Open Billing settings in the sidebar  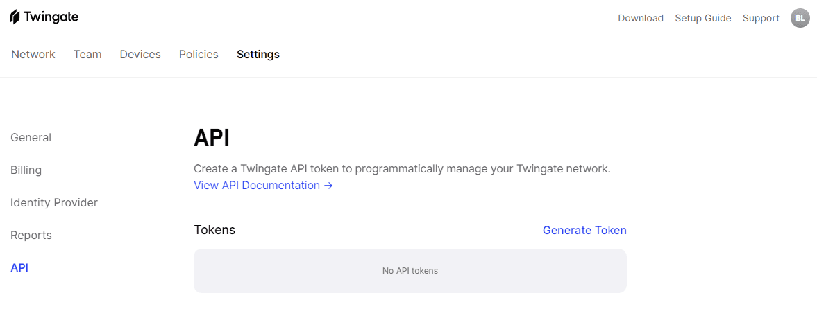(26, 170)
